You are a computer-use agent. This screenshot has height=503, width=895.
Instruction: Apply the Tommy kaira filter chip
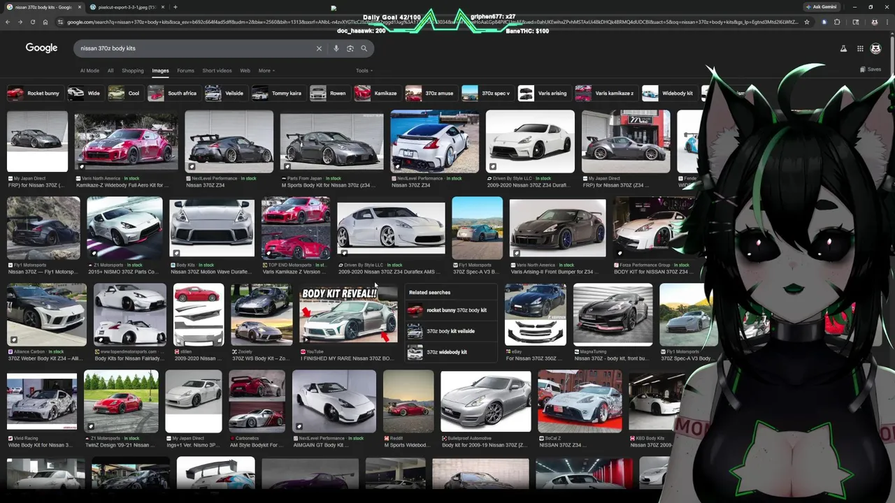tap(278, 93)
